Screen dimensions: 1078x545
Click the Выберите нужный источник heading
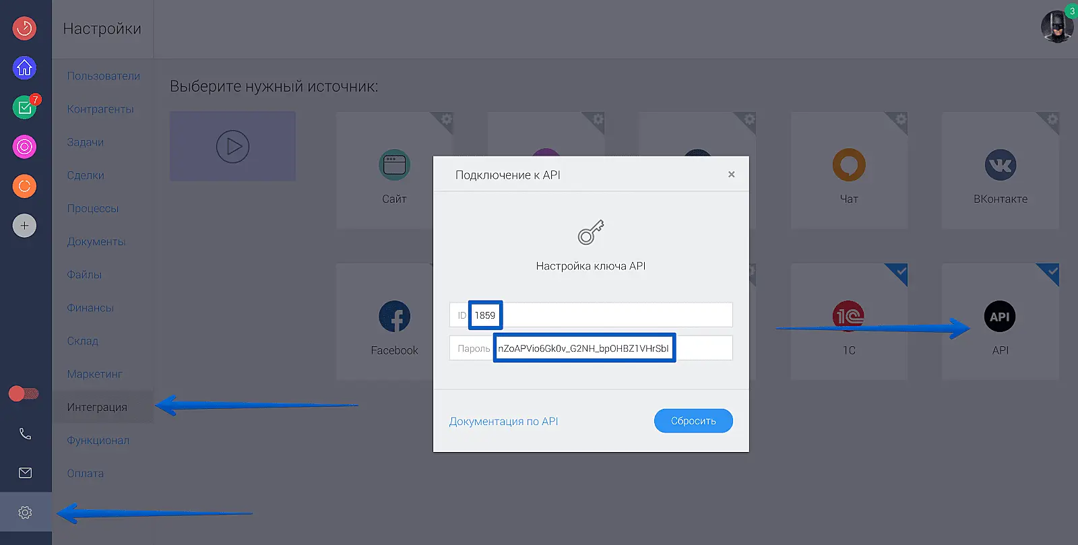pyautogui.click(x=274, y=86)
